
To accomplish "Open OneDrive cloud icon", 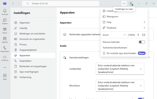I will pos(5,58).
